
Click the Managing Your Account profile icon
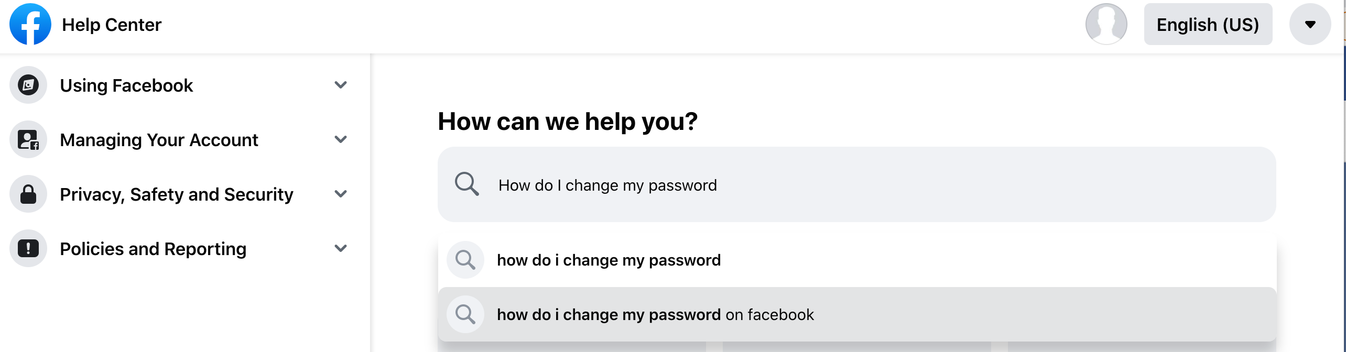[28, 139]
